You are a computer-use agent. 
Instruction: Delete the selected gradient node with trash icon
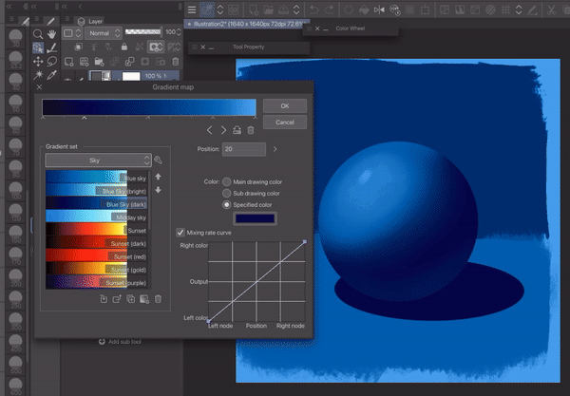point(251,130)
